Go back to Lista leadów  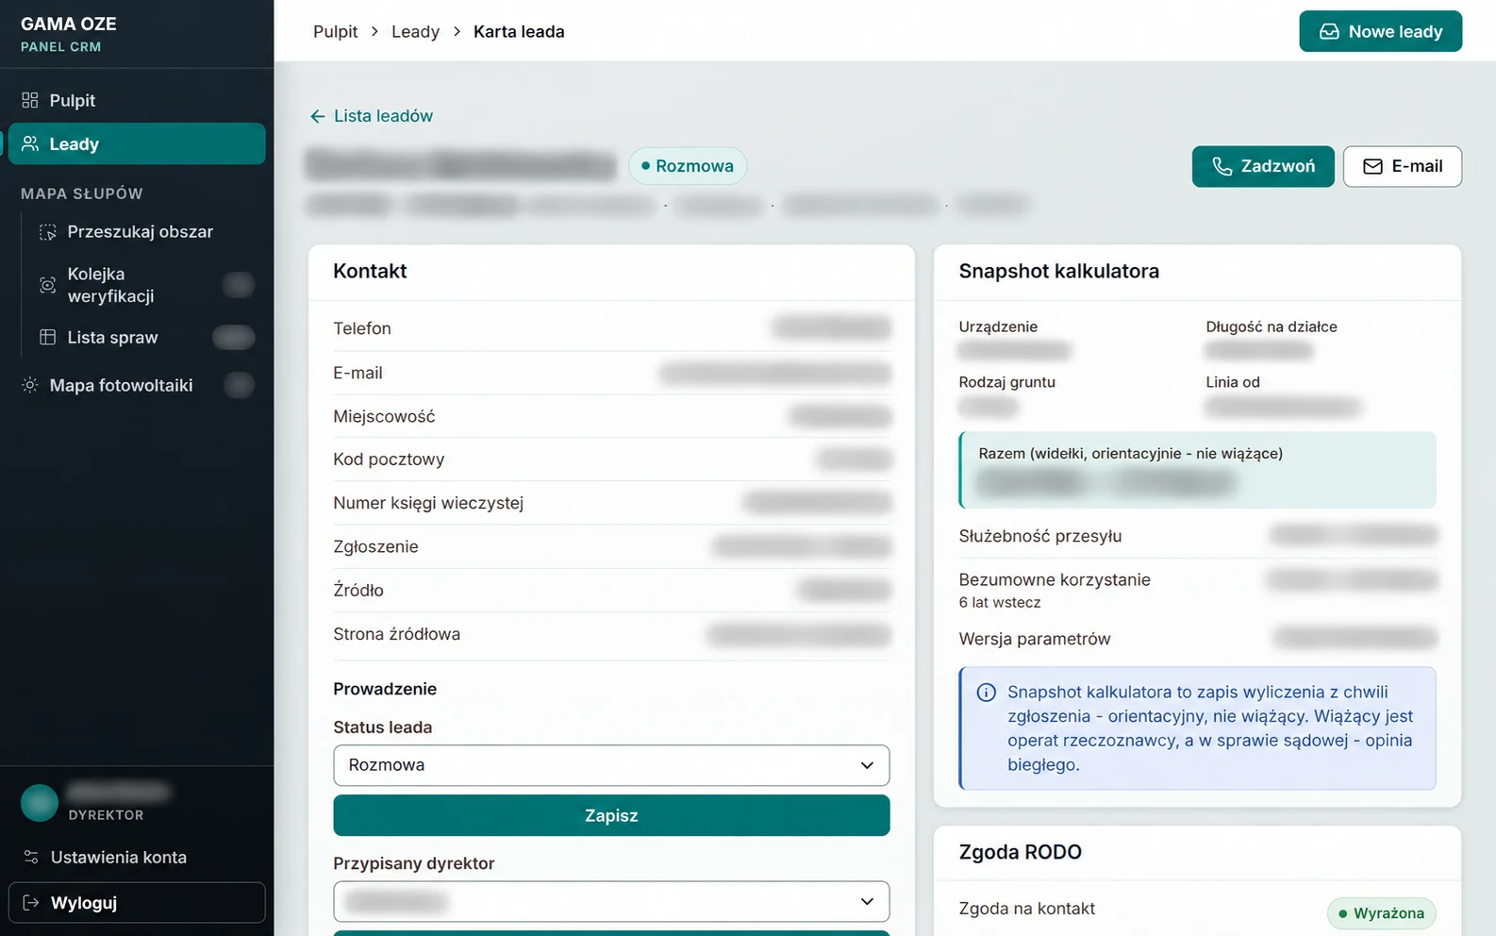pyautogui.click(x=372, y=116)
